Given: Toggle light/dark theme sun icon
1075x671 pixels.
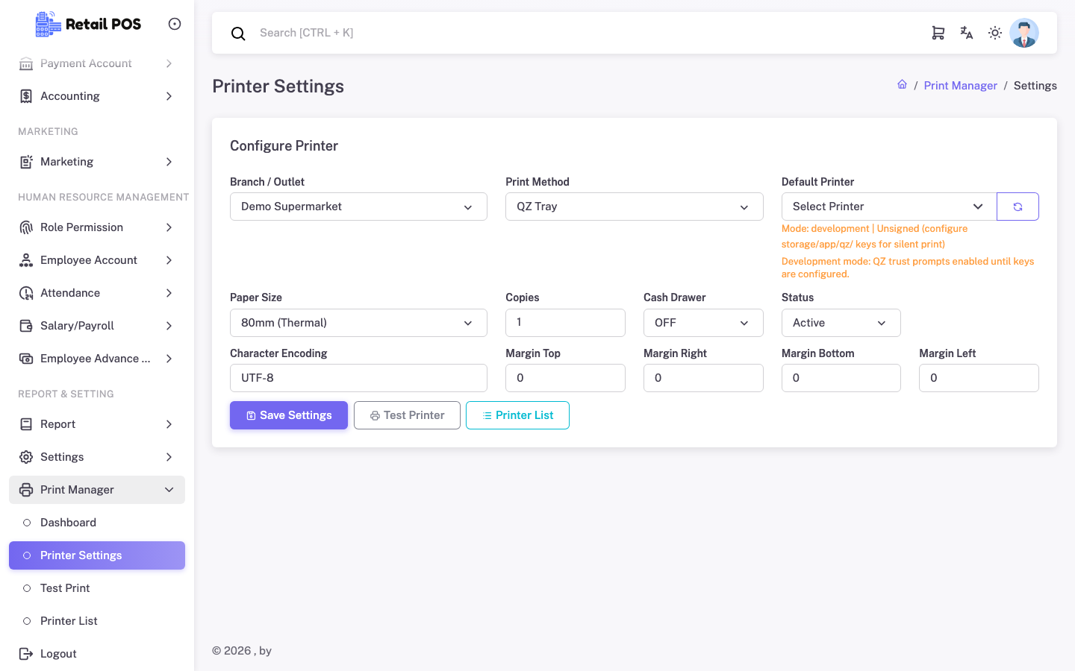Looking at the screenshot, I should (x=995, y=33).
